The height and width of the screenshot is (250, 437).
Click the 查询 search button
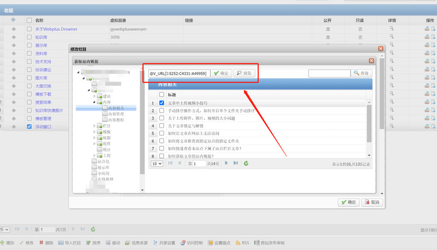[363, 73]
